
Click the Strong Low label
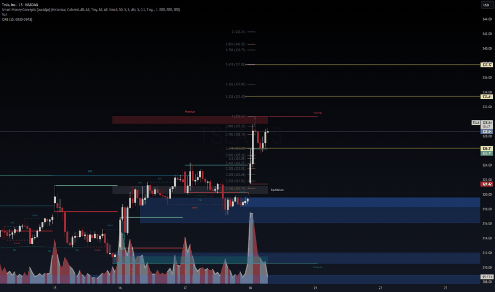pos(318,267)
